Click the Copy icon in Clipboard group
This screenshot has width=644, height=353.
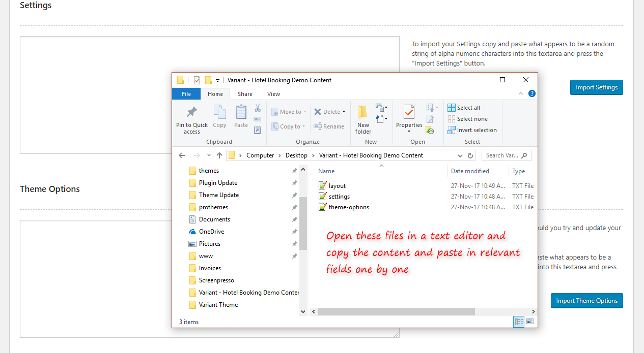click(x=220, y=112)
